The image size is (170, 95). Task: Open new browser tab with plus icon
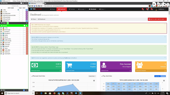pyautogui.click(x=45, y=3)
